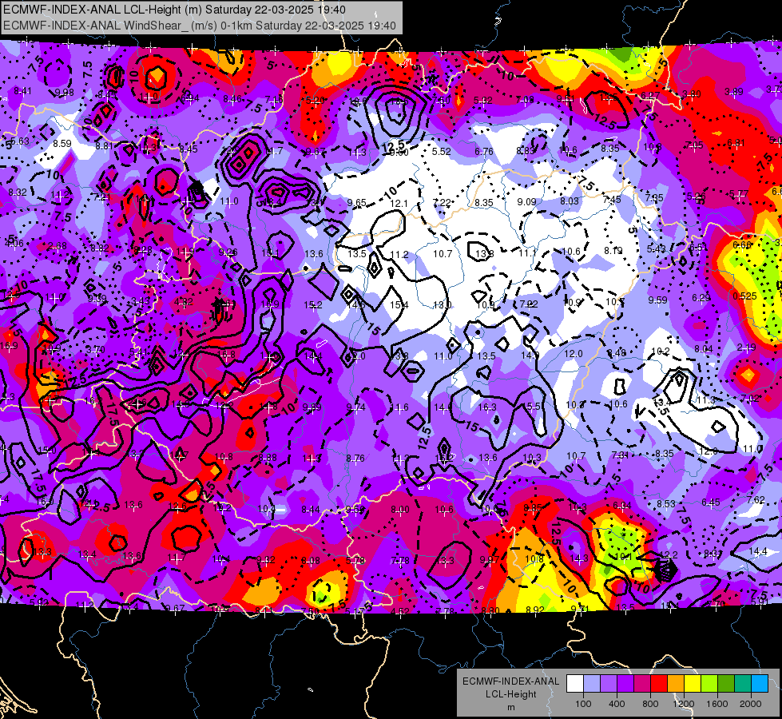Click the grid value 8.19
Screen dimensions: 782x719
coord(613,251)
